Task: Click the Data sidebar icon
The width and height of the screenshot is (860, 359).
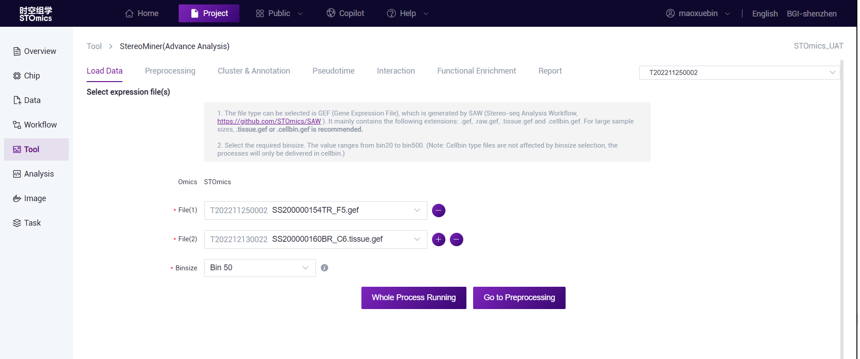Action: [17, 100]
